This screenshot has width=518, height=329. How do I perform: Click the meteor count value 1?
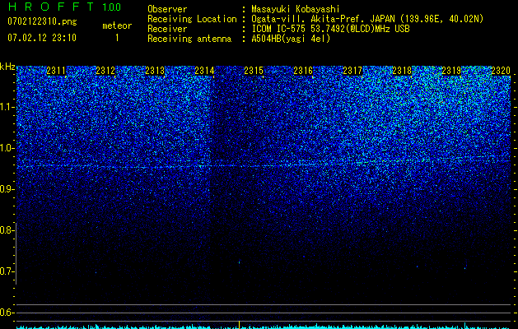pos(117,38)
